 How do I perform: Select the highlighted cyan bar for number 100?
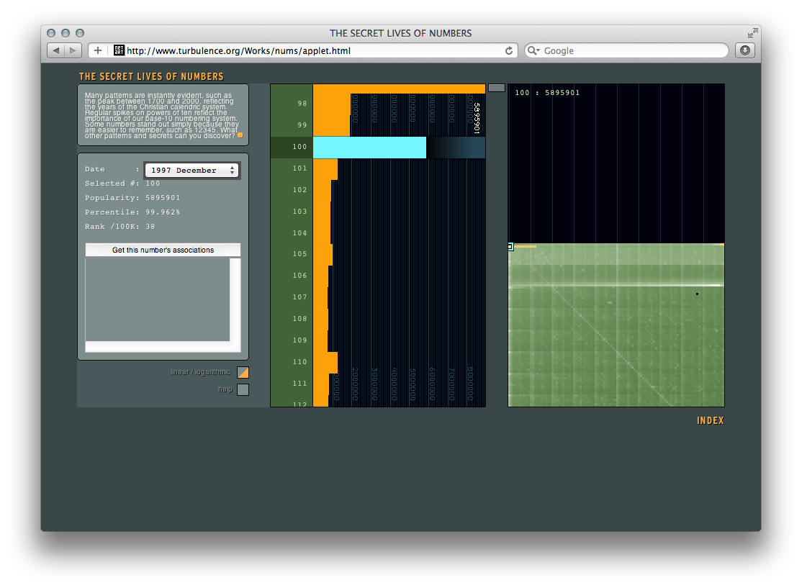pos(369,148)
